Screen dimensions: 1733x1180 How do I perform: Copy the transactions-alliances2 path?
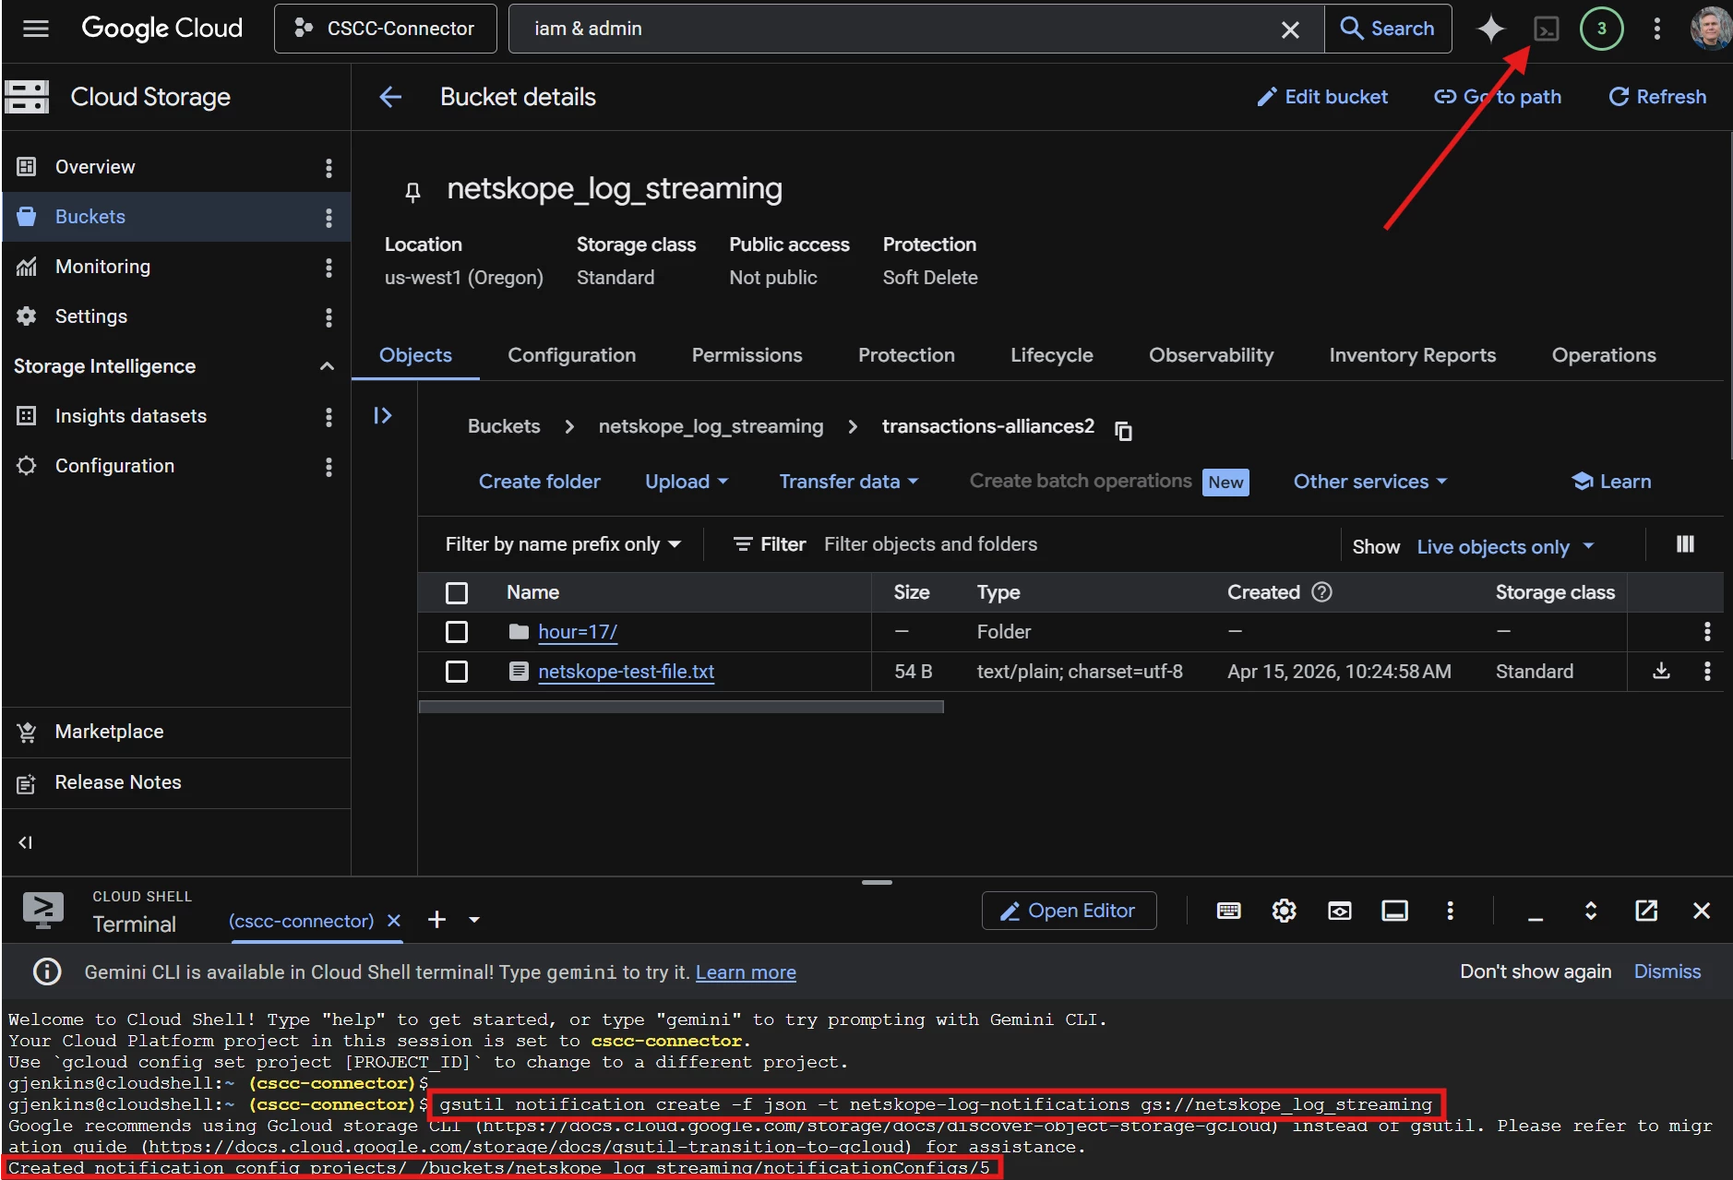(1123, 430)
